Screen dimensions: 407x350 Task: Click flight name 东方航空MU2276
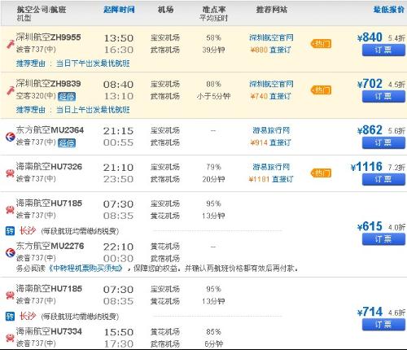point(50,246)
